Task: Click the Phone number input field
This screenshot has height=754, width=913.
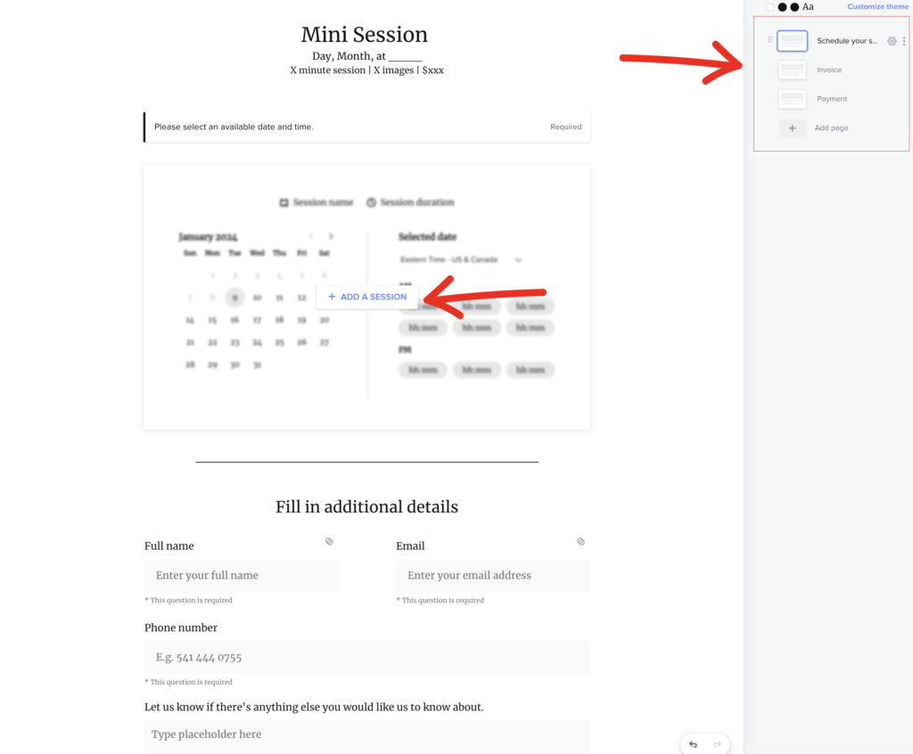Action: 366,658
